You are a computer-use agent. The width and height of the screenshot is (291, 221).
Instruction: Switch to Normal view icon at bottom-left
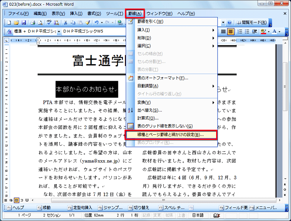6,200
